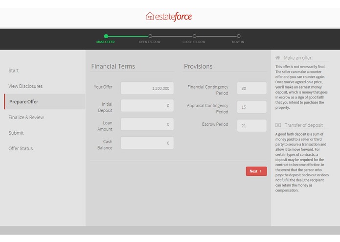Click the Initial Deposit label
340x242 pixels.
(105, 107)
